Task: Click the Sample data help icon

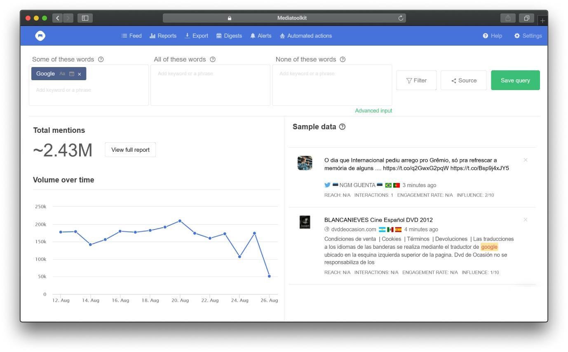Action: pos(342,127)
